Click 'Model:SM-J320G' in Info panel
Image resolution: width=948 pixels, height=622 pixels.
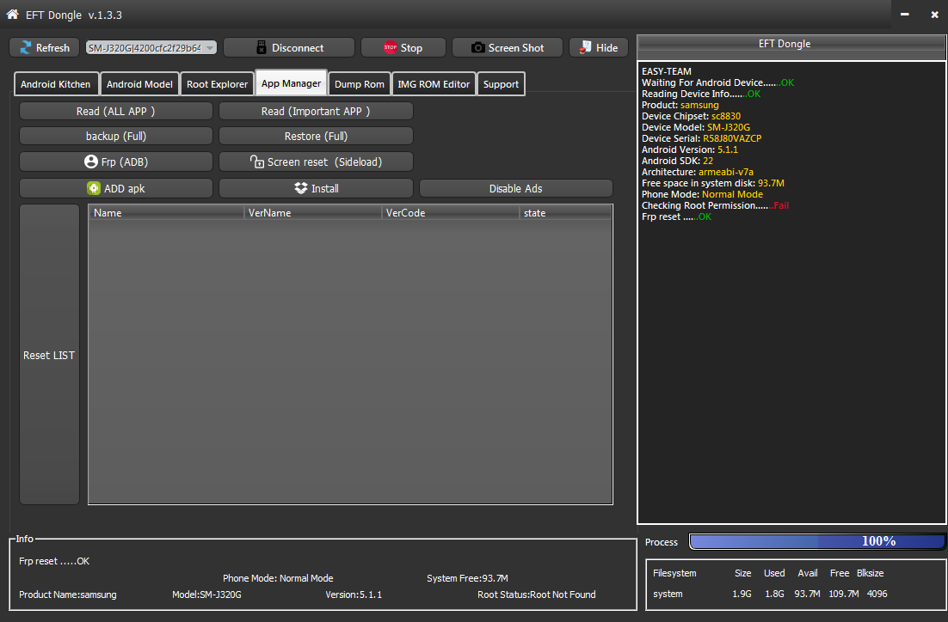coord(206,595)
